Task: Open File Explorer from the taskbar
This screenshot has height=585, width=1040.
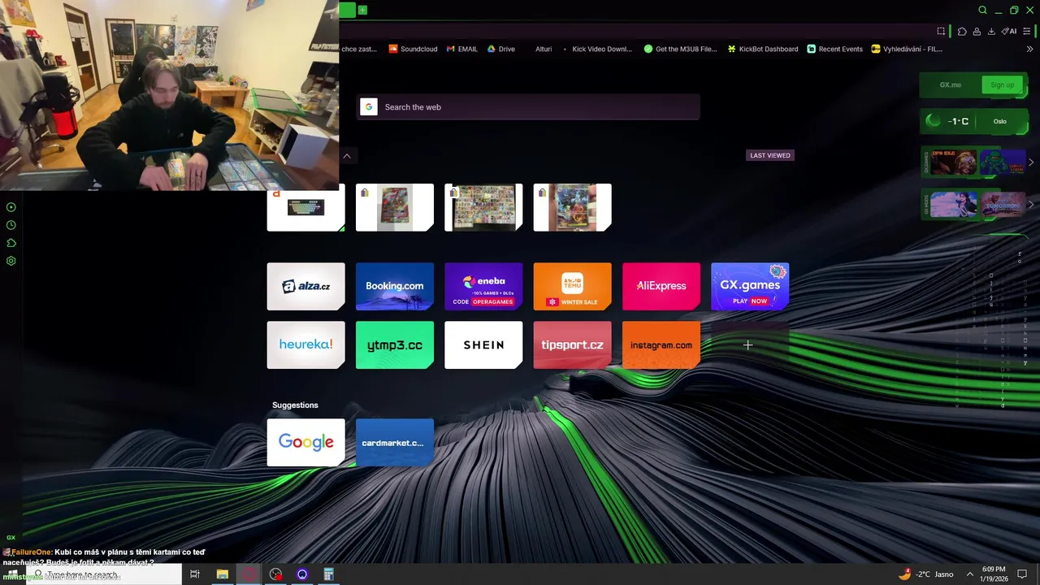Action: tap(222, 574)
